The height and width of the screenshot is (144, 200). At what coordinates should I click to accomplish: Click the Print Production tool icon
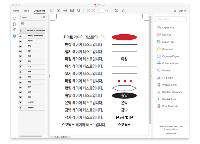pyautogui.click(x=159, y=106)
